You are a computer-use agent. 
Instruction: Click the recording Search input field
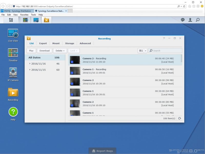point(167,51)
